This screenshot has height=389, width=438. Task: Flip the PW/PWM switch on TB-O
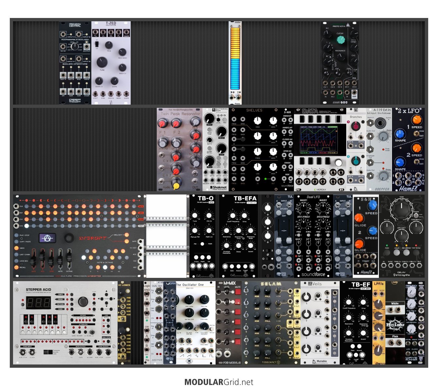click(202, 244)
